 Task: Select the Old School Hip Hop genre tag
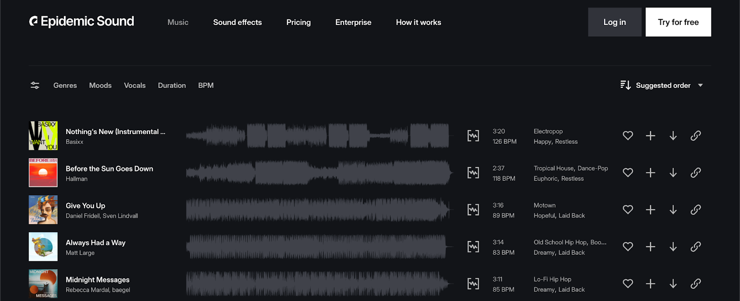[561, 242]
